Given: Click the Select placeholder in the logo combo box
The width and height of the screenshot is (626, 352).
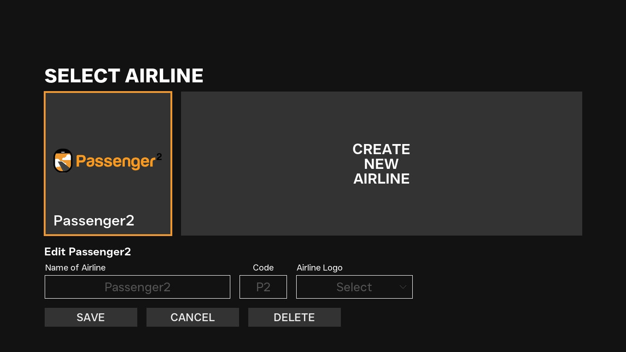Looking at the screenshot, I should [x=354, y=287].
